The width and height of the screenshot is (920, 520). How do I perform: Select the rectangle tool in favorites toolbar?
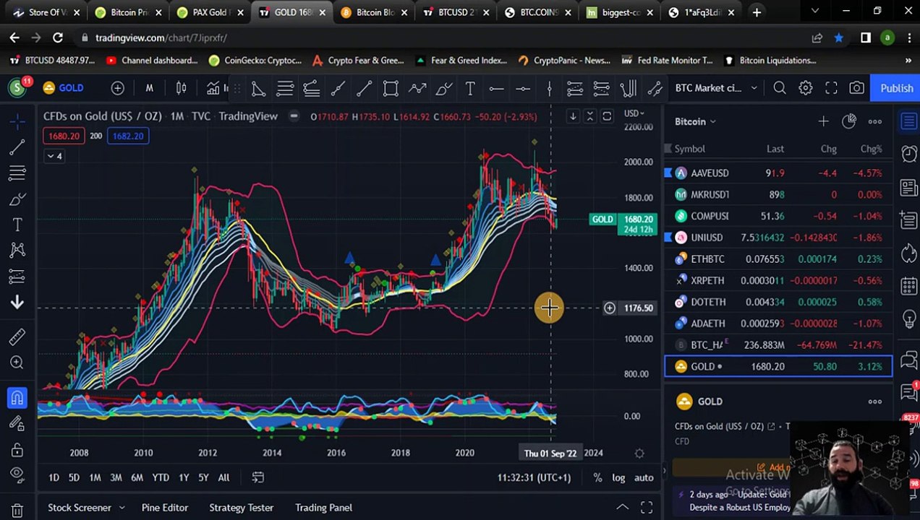tap(391, 88)
